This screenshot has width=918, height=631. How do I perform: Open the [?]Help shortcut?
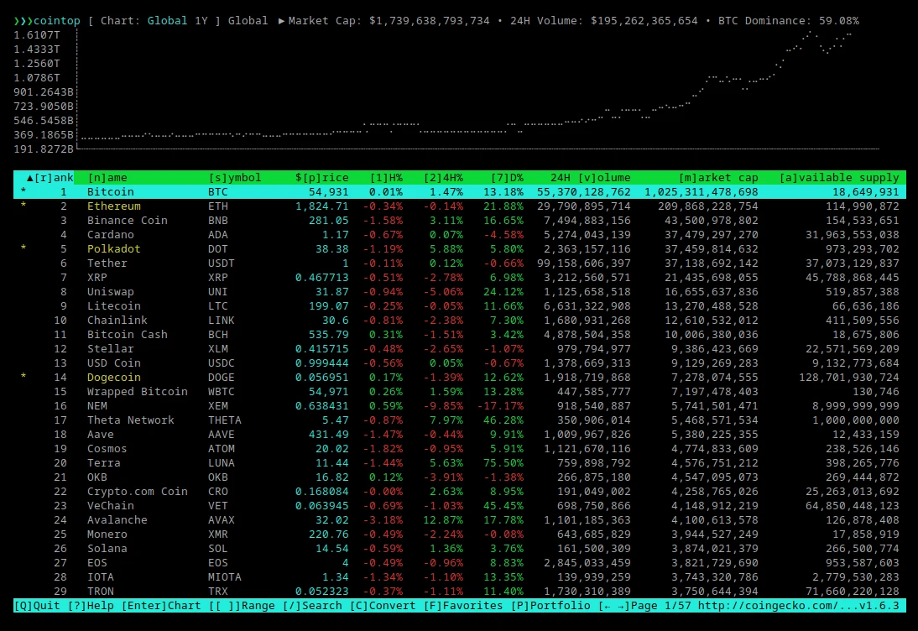click(91, 605)
